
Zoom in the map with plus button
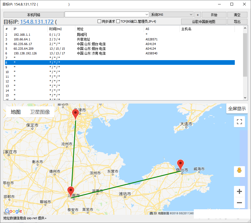[239, 191]
